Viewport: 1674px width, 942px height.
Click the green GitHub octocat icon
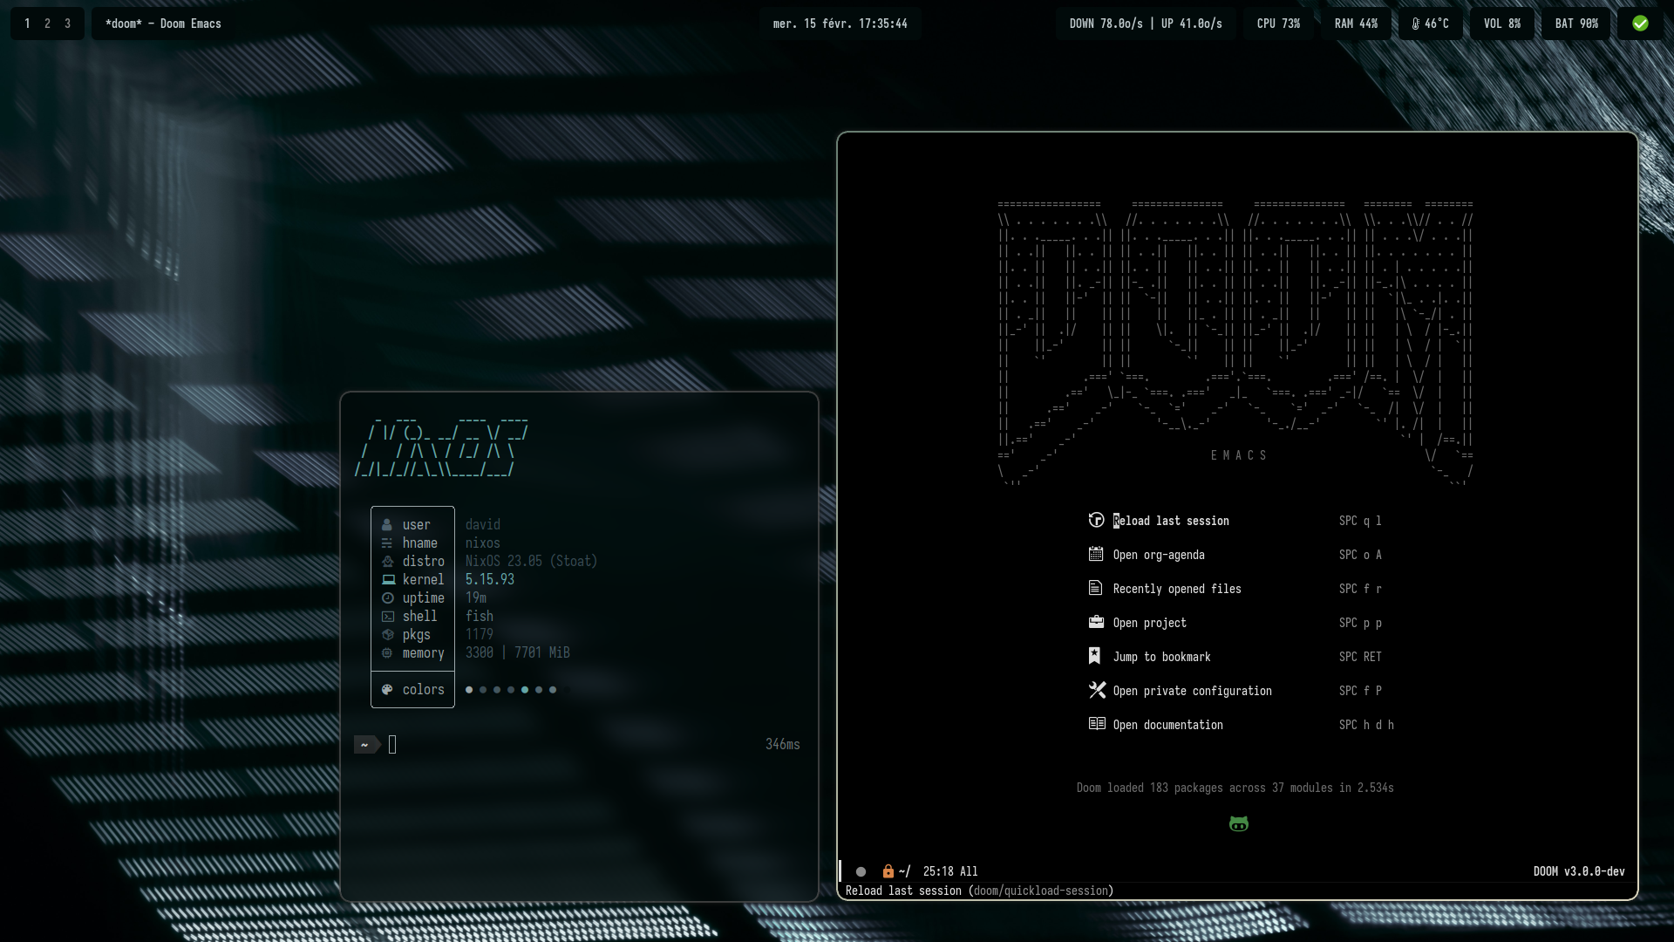tap(1238, 824)
